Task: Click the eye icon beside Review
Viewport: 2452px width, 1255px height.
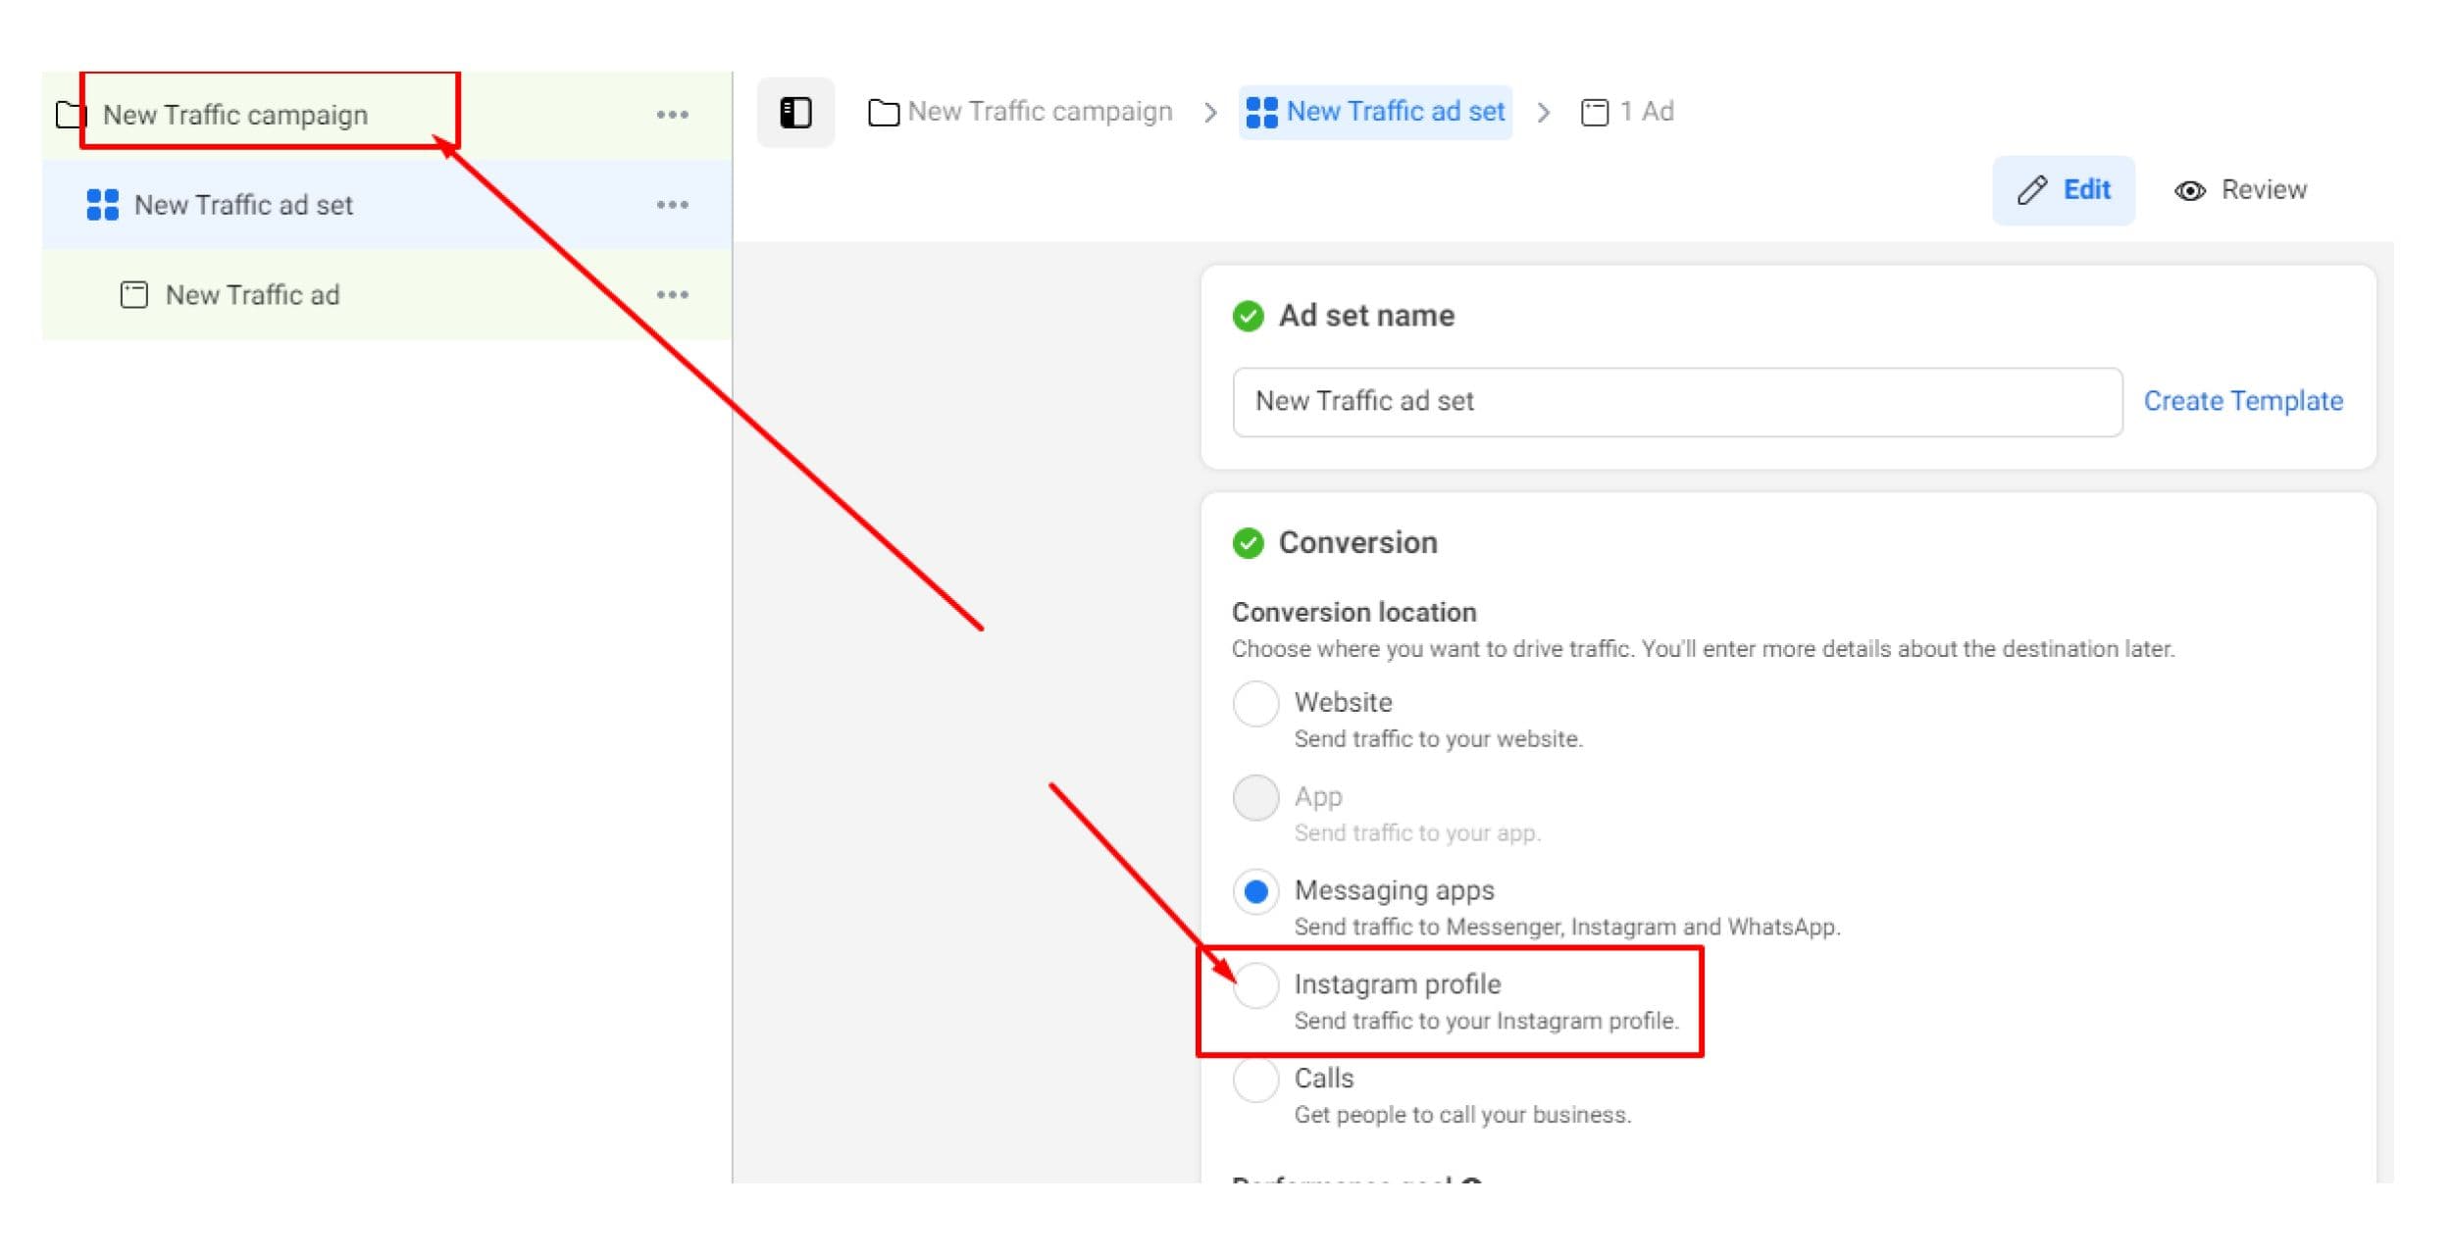Action: click(x=2190, y=191)
